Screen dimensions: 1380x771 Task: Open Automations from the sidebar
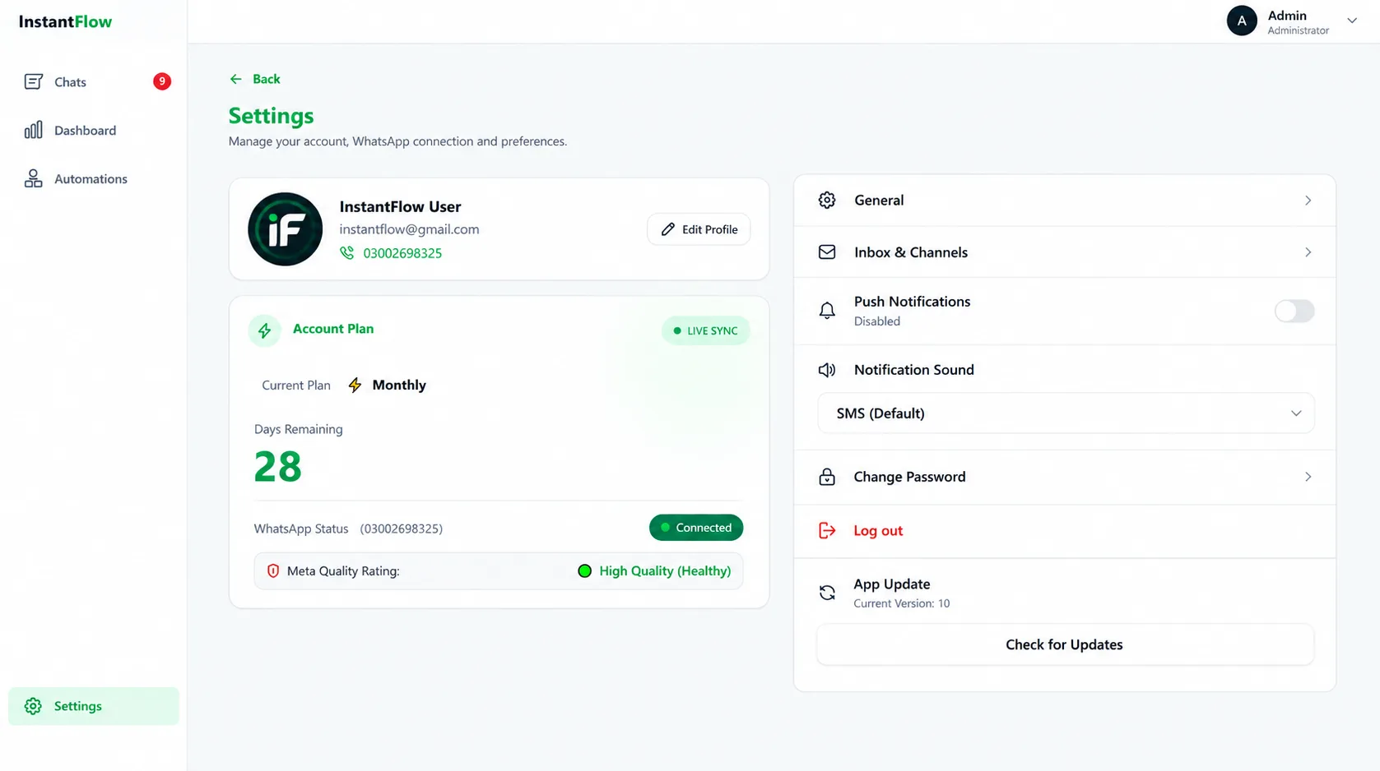(x=94, y=178)
